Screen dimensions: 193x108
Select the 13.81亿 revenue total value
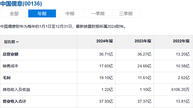(183, 101)
